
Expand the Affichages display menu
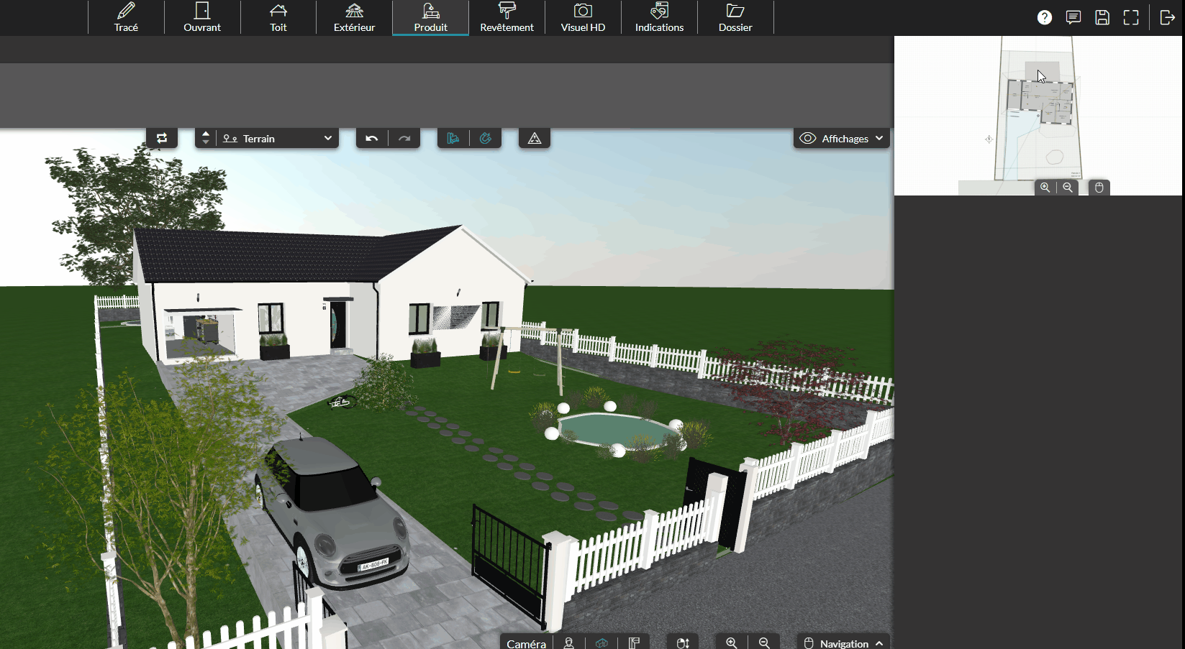[x=841, y=139]
